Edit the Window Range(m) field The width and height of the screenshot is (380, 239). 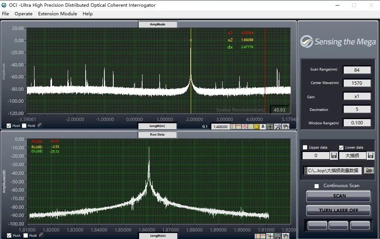[x=357, y=122]
